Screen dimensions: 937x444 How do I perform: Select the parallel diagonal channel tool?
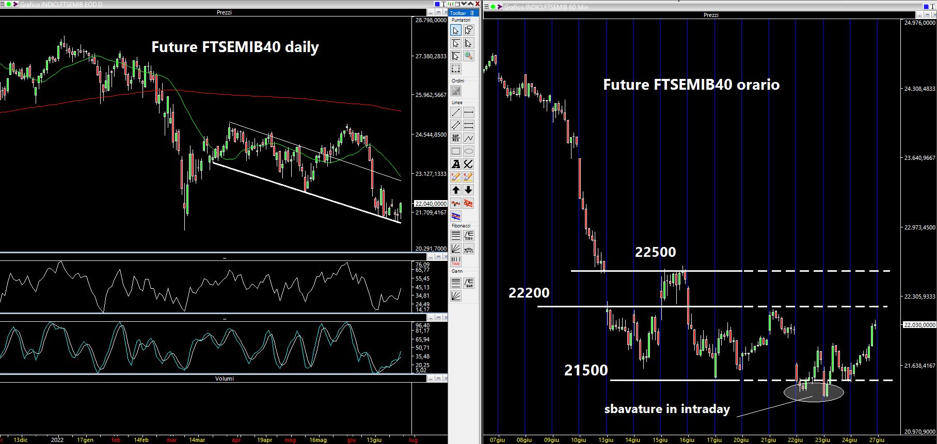click(x=456, y=125)
